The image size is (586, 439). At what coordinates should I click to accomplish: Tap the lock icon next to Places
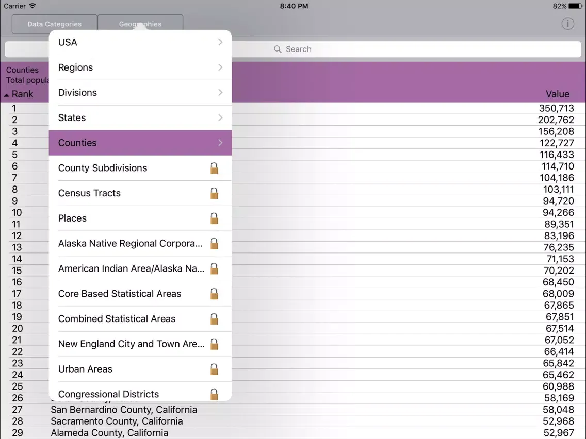tap(214, 218)
